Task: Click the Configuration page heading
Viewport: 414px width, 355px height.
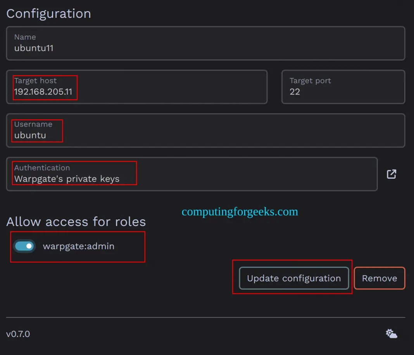Action: (48, 14)
